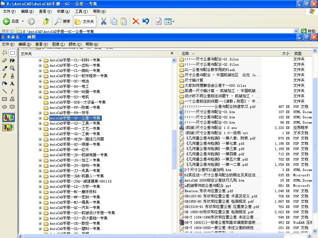
Task: Select the Free-Form Select tool in Paint
Action: pyautogui.click(x=5, y=53)
